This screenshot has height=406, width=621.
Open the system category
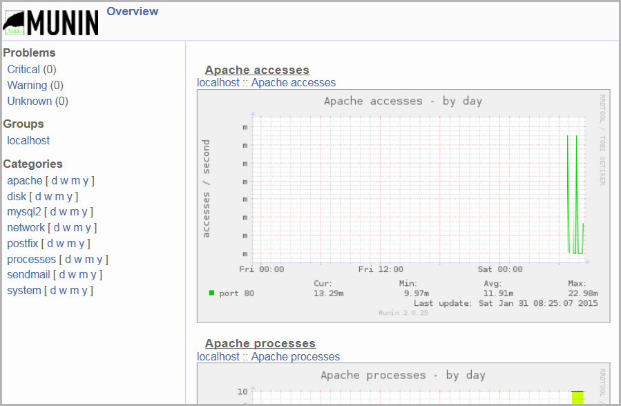tap(24, 291)
